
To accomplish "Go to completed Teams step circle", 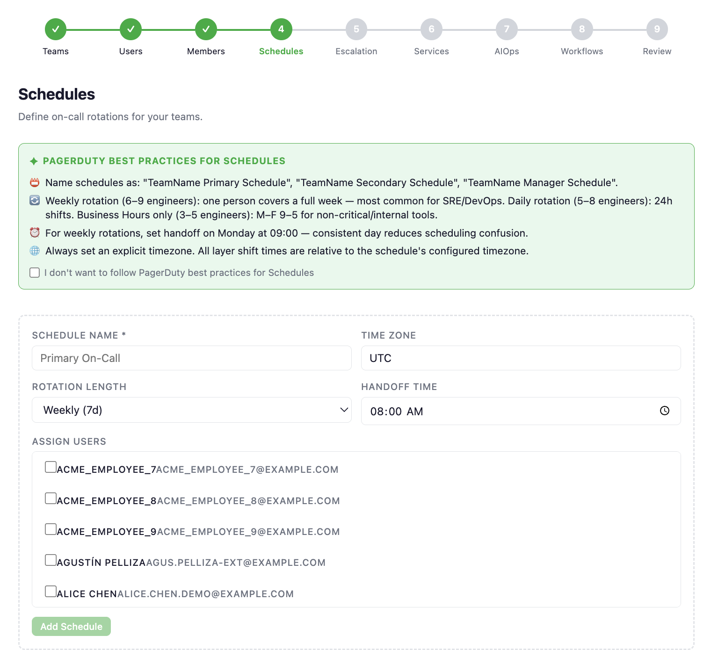I will pos(56,29).
